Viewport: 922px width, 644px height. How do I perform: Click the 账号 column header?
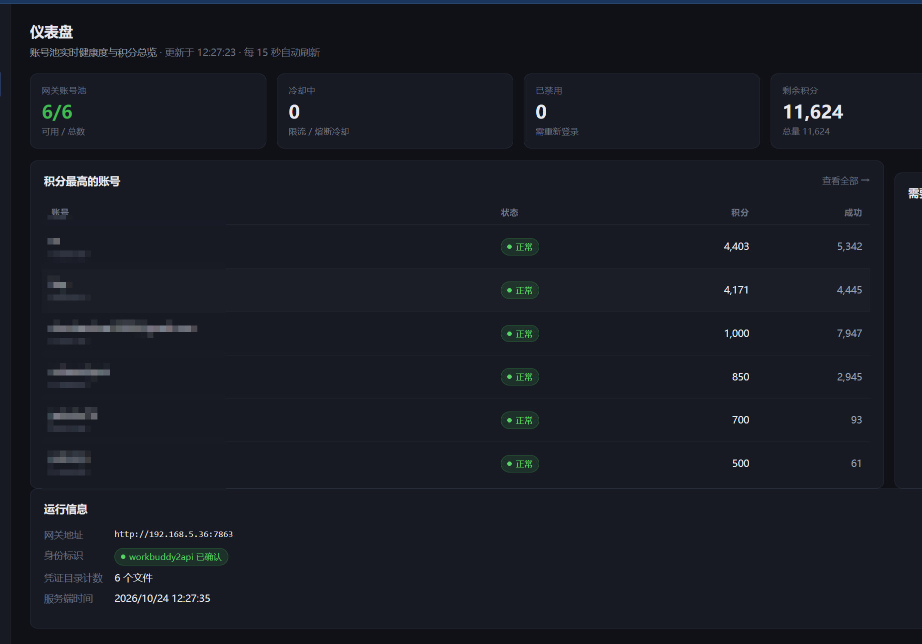[x=60, y=212]
